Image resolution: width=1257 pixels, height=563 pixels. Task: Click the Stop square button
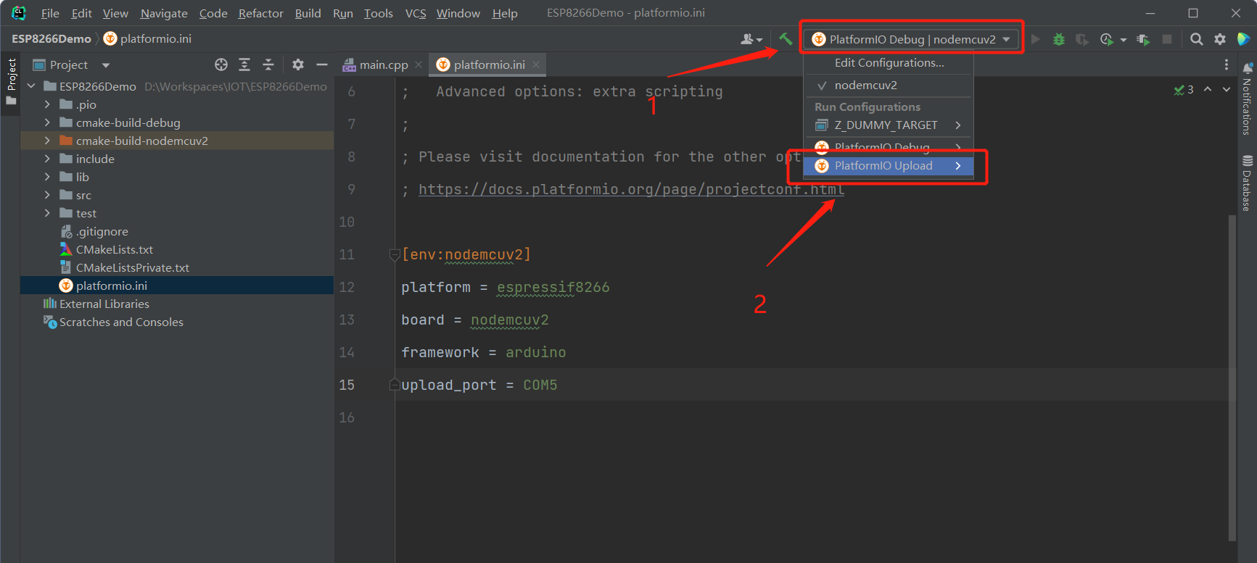1167,39
